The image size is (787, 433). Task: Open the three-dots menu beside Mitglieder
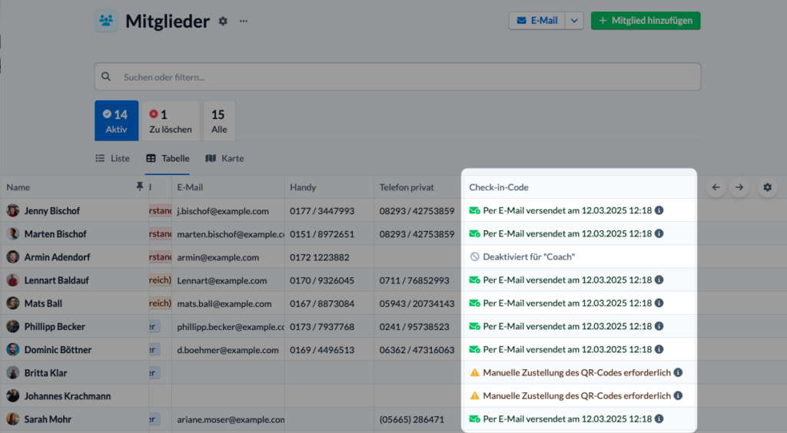[x=244, y=21]
